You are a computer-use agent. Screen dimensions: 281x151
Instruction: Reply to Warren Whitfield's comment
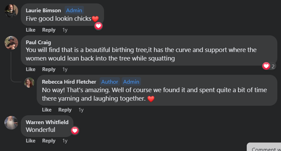click(x=48, y=141)
